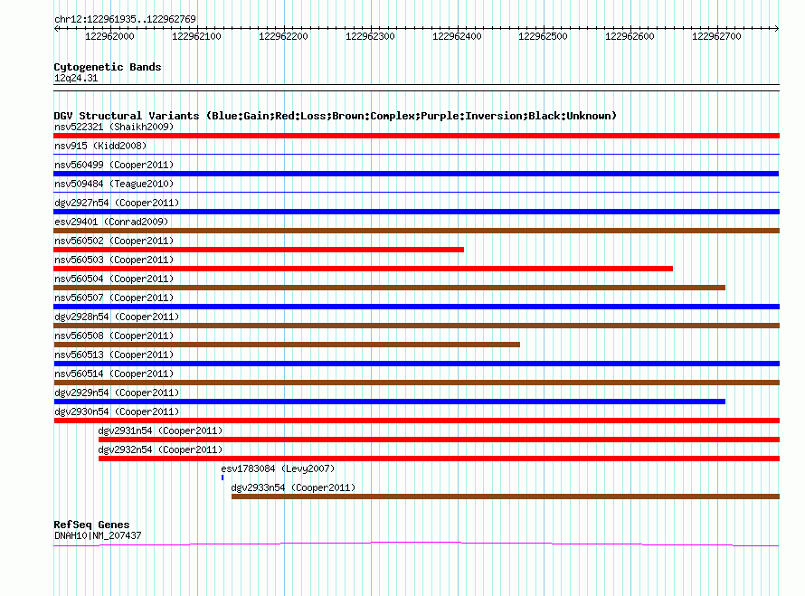
Task: Click ruler position 122962700
Action: [x=716, y=36]
